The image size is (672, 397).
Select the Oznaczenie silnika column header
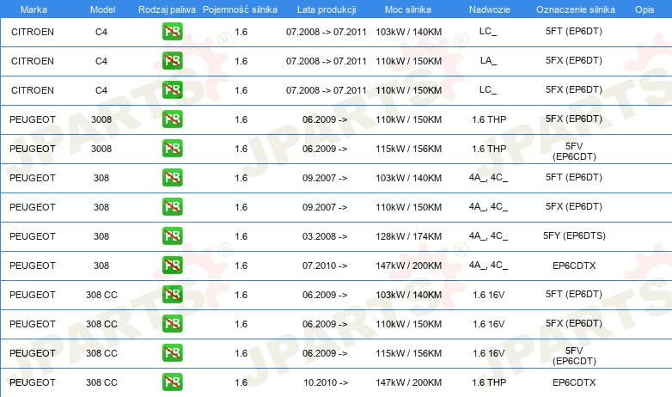(575, 9)
